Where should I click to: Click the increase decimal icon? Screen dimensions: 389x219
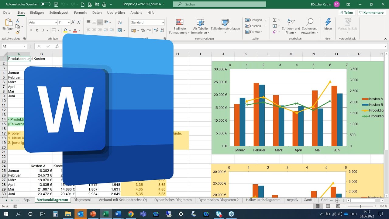coord(156,30)
